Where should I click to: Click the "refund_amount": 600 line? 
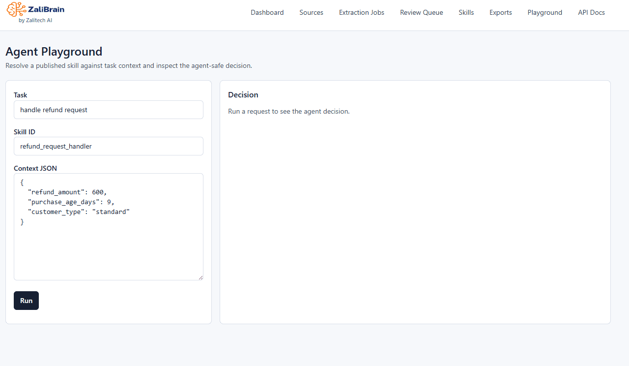tap(67, 192)
